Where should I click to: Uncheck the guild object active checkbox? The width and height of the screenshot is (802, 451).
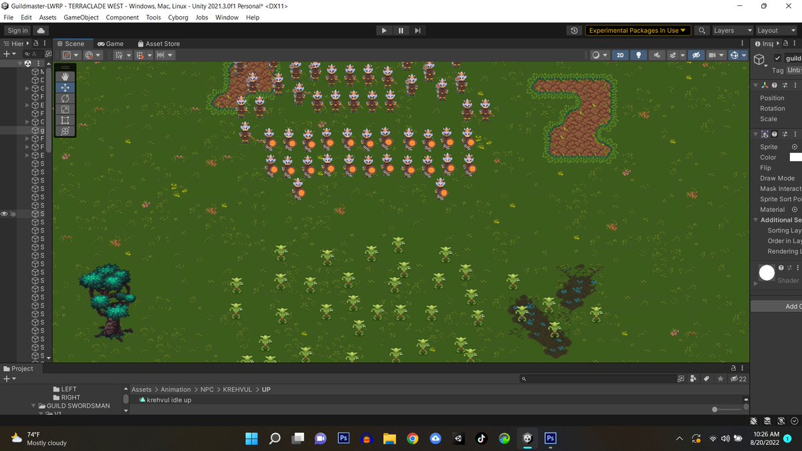[x=777, y=58]
